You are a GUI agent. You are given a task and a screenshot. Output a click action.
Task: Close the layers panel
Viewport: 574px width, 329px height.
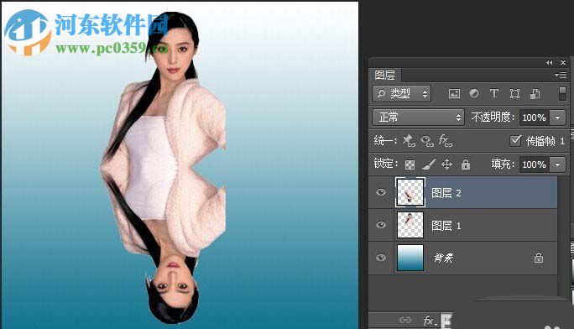point(563,63)
